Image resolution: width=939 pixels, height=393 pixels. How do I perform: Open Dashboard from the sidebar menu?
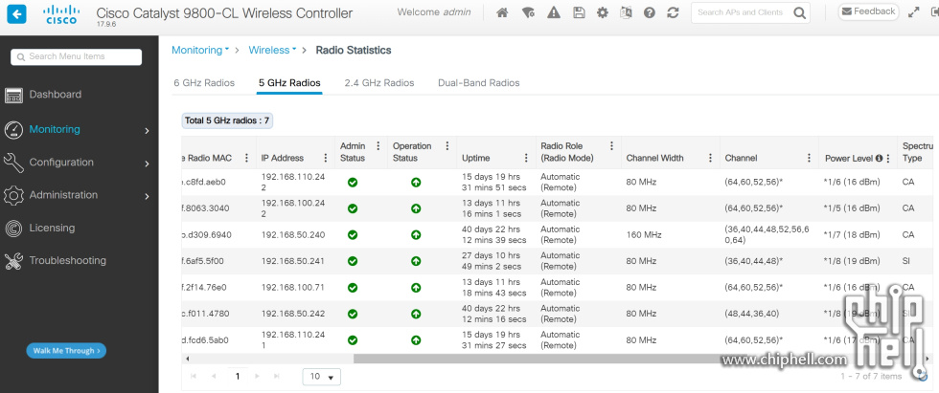[56, 95]
